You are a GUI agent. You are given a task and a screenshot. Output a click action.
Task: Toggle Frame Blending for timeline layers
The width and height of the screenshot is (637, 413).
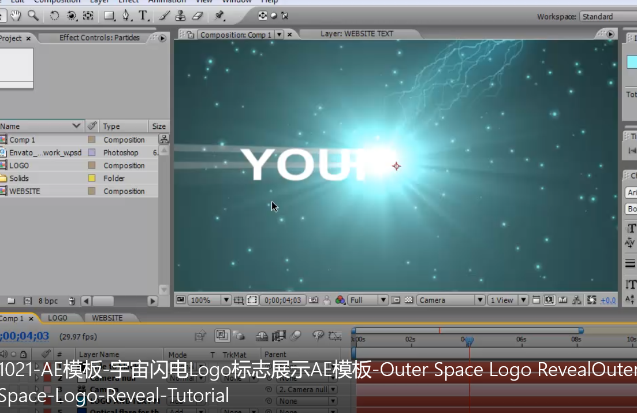pos(279,336)
